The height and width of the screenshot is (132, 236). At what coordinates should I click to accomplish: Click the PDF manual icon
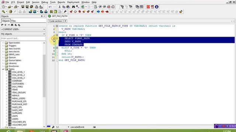[152, 7]
